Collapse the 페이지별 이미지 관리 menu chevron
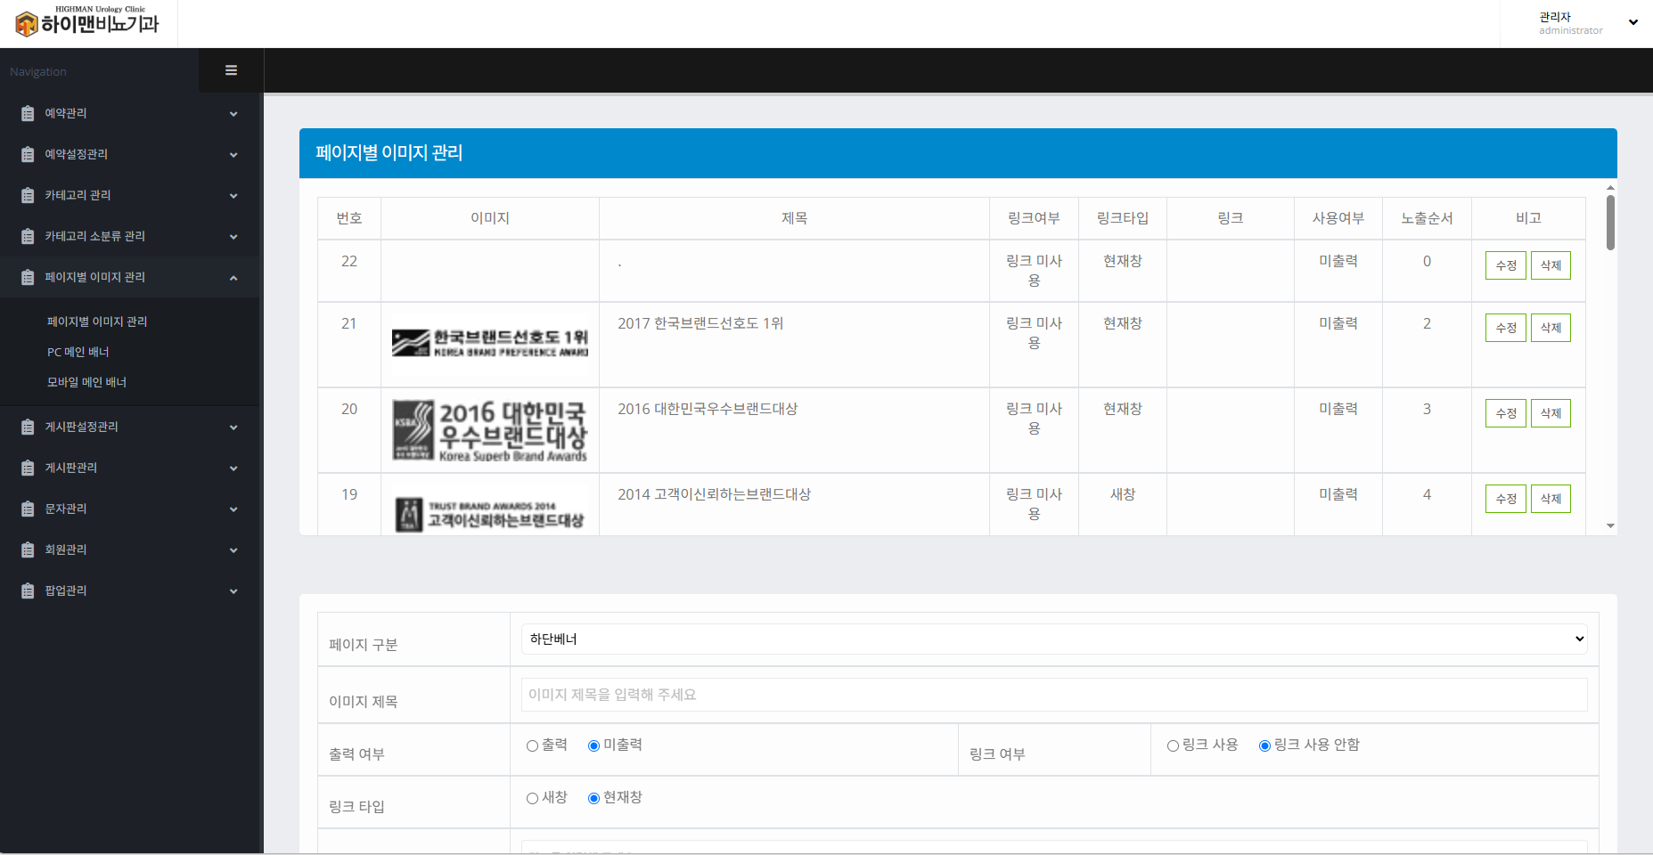Viewport: 1653px width, 855px height. (x=233, y=278)
